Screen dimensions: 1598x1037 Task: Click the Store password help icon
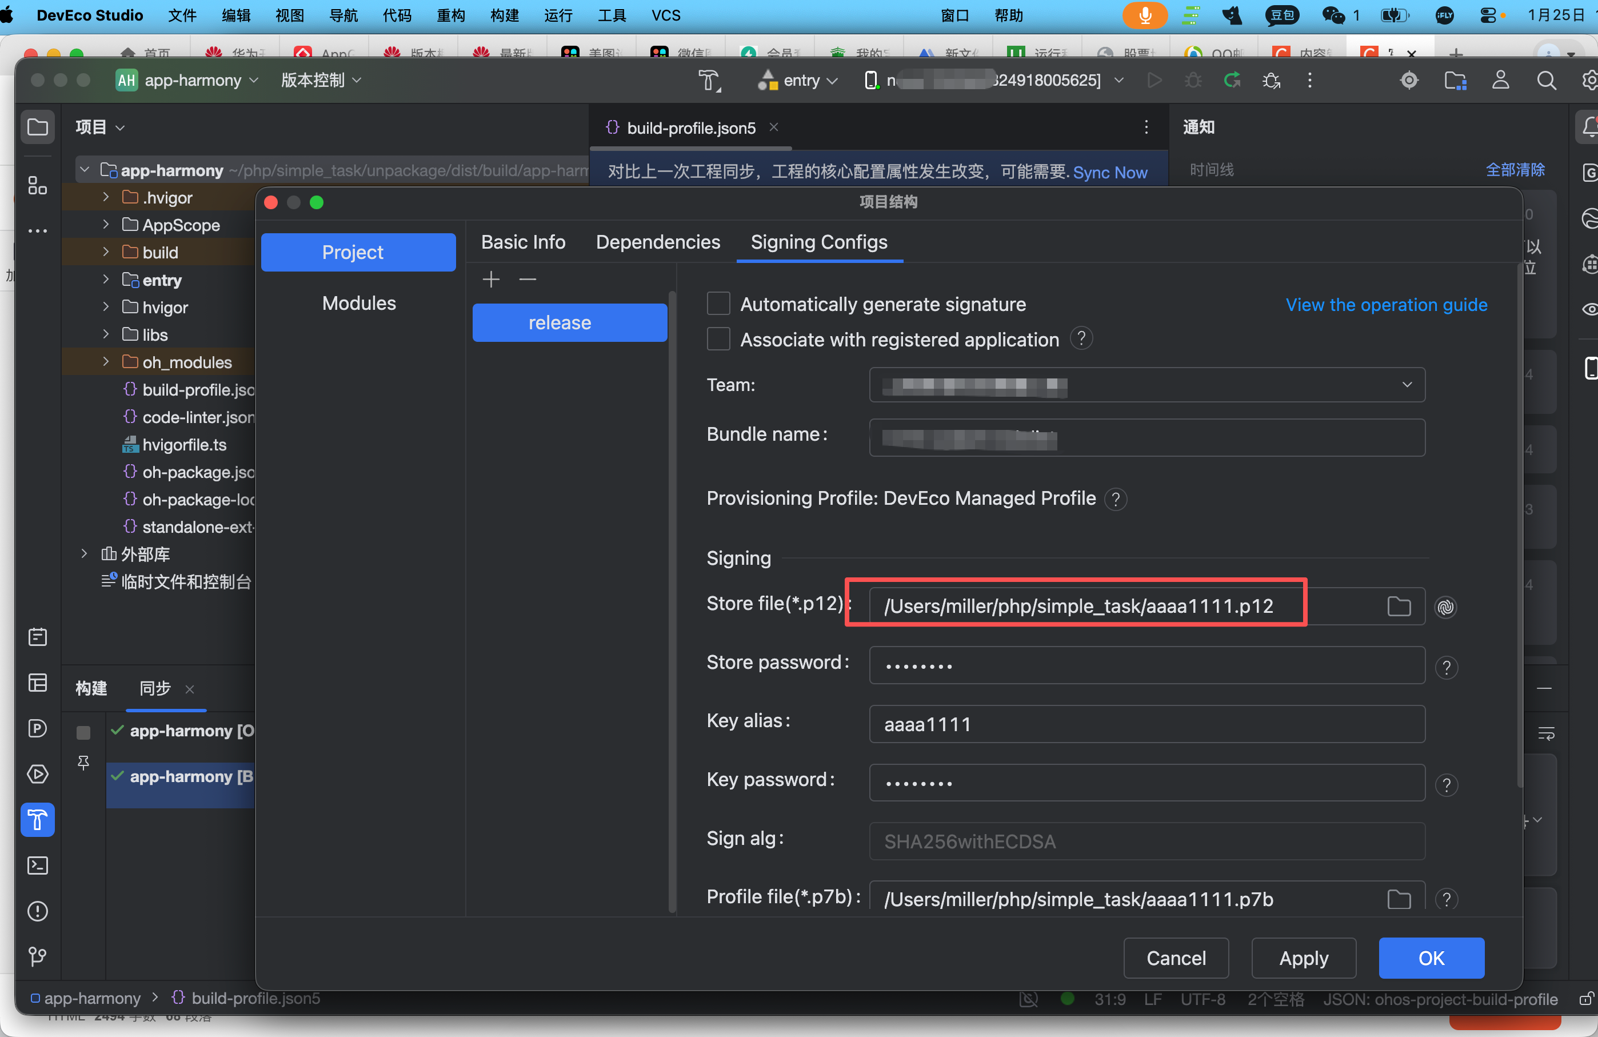pyautogui.click(x=1445, y=667)
